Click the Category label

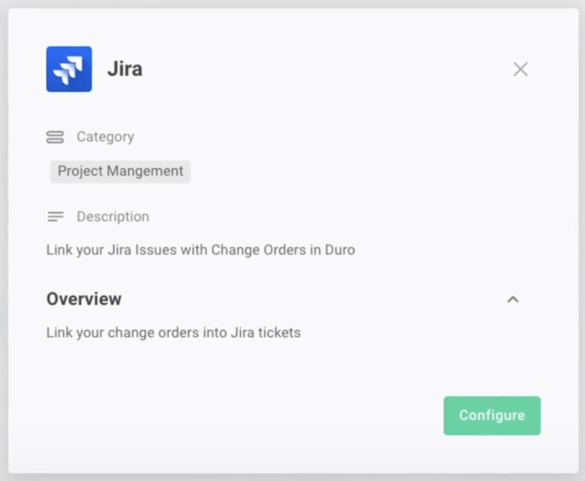pos(105,137)
